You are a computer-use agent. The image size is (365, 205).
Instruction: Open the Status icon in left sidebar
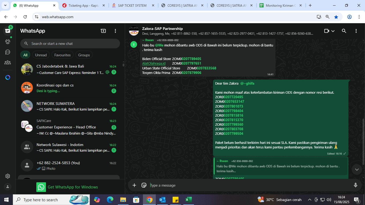(7, 42)
